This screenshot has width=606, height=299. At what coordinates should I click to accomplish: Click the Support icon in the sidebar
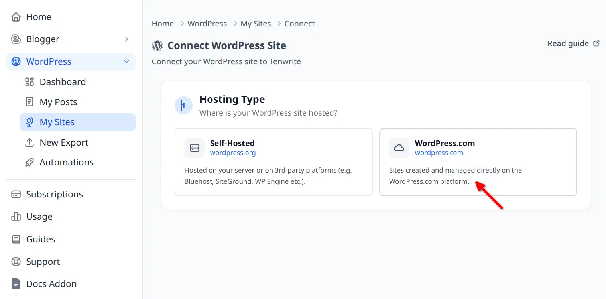tap(16, 261)
